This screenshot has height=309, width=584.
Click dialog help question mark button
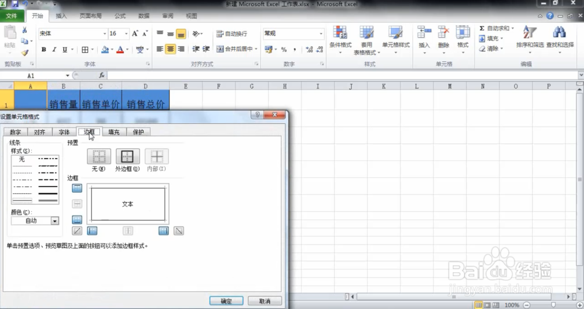coord(257,115)
